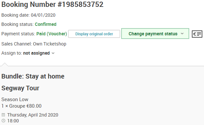Click the calendar icon beside Thursday date
The image size is (204, 125).
3,115
